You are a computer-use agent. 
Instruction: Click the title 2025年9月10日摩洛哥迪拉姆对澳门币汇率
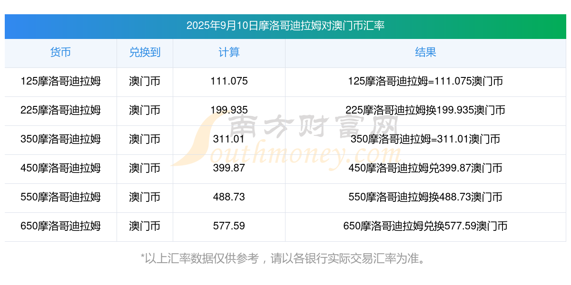tap(285, 26)
